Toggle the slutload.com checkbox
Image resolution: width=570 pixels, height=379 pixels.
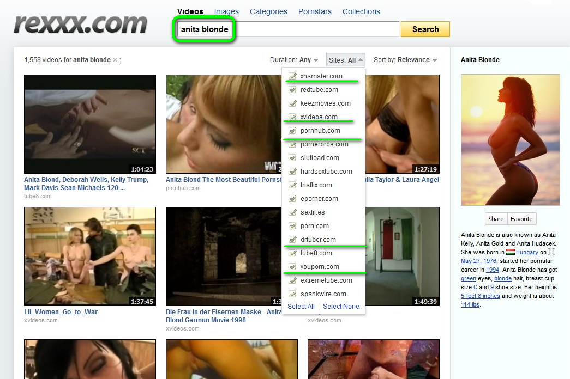click(292, 157)
